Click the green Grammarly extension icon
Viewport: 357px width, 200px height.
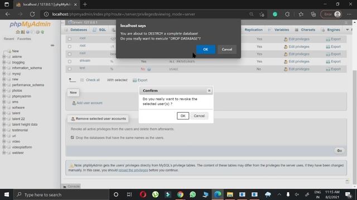275,14
